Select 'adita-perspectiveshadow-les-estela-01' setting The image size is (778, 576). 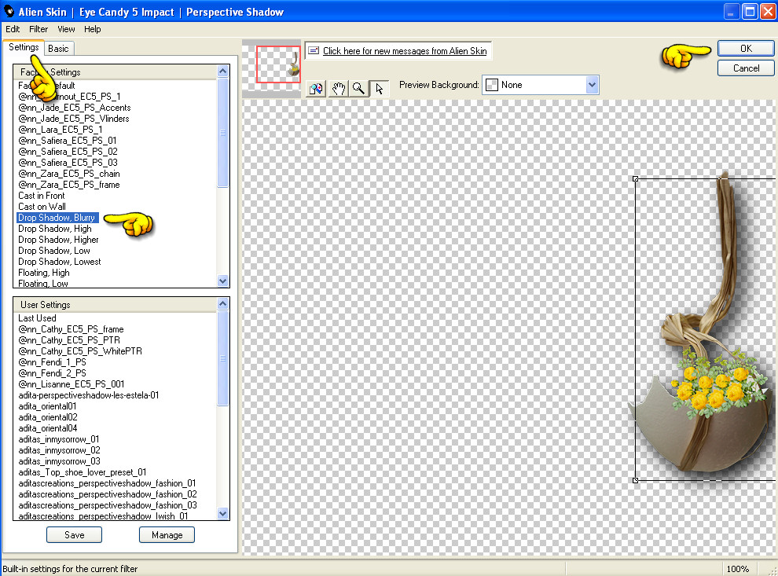[x=88, y=395]
